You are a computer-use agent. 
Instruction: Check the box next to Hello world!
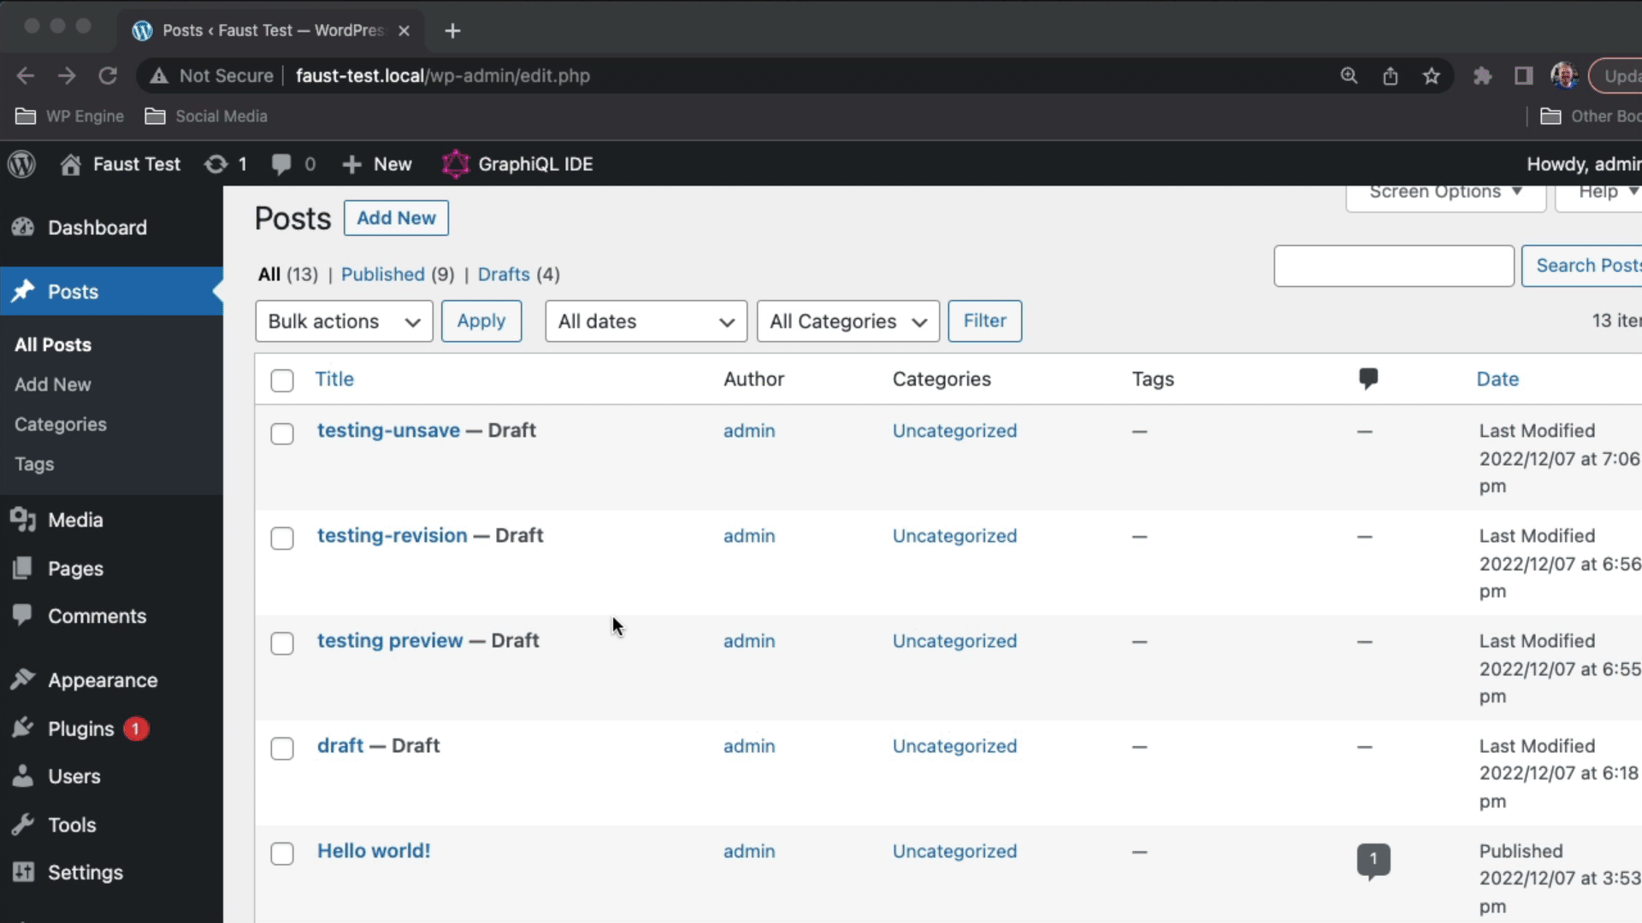pos(281,854)
